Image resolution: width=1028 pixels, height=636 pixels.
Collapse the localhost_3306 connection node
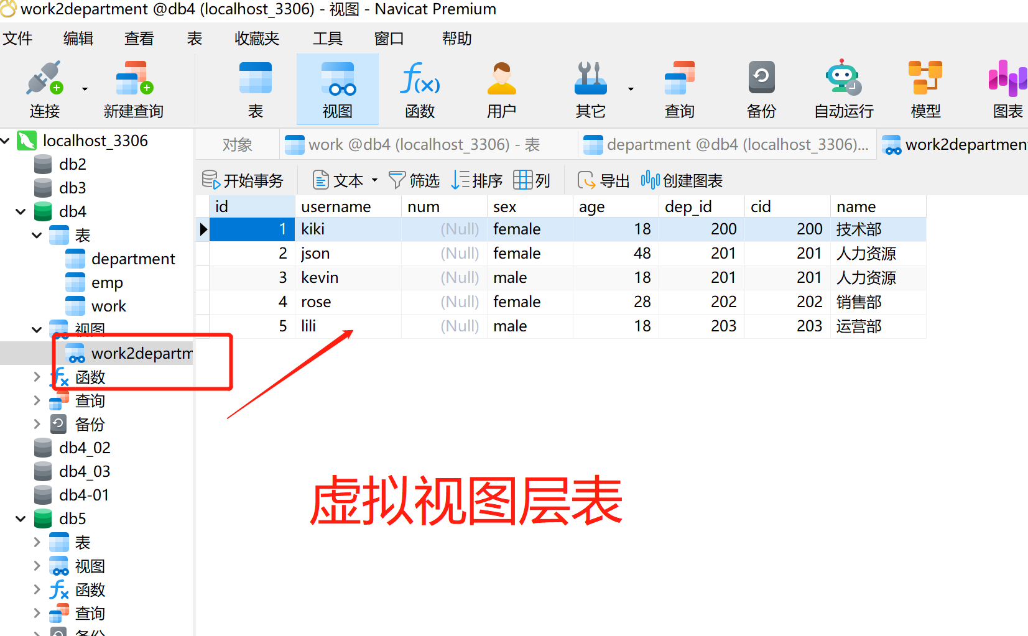click(5, 141)
